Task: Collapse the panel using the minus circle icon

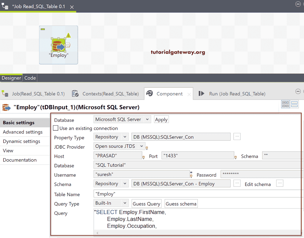Action: [298, 91]
